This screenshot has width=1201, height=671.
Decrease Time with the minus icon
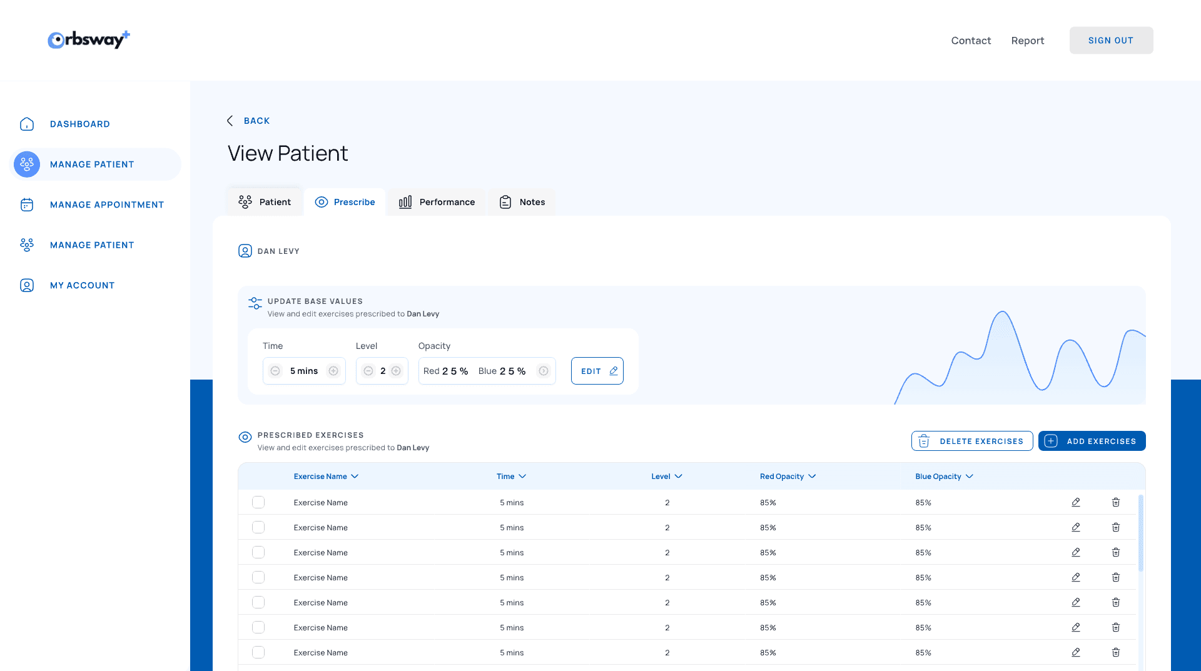pyautogui.click(x=275, y=371)
